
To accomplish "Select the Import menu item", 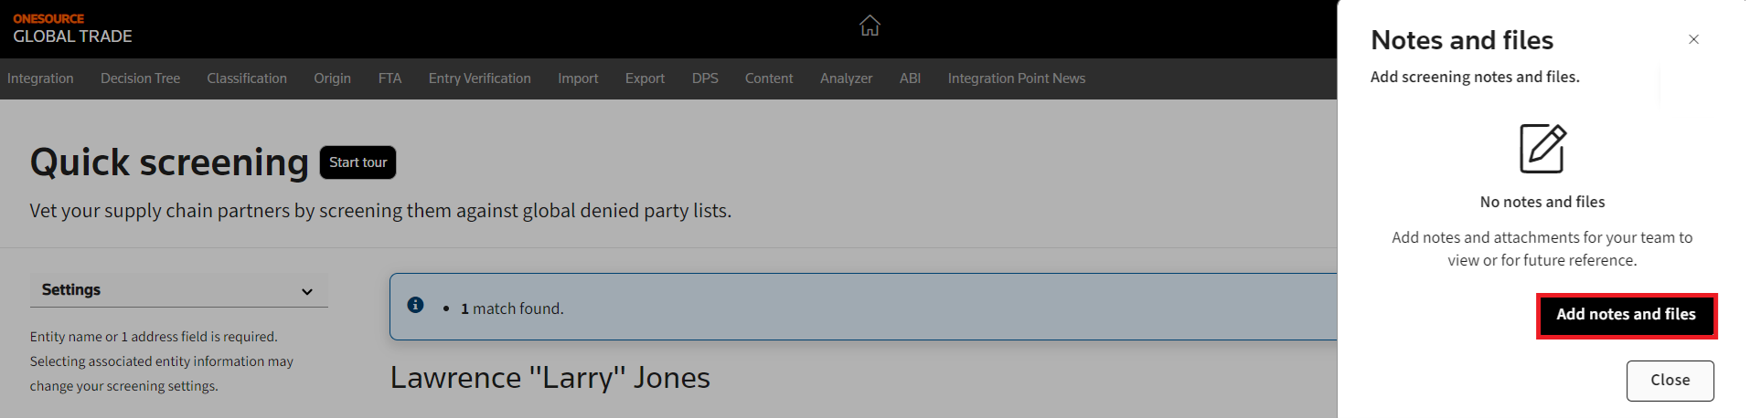I will point(578,78).
